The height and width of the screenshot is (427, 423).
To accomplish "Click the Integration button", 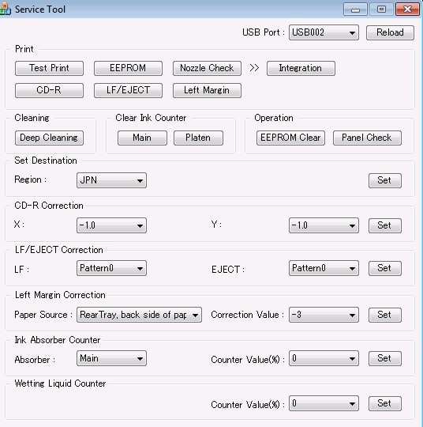I will (x=301, y=68).
